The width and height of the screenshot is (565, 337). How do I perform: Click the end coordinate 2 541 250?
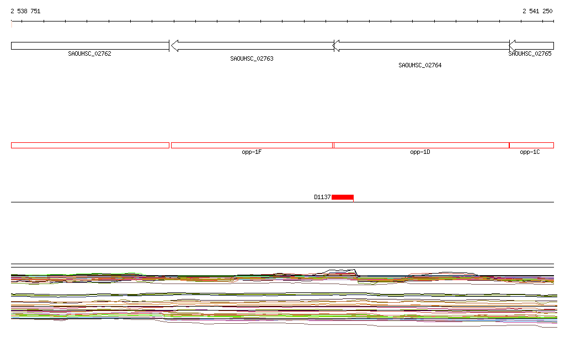click(x=537, y=11)
